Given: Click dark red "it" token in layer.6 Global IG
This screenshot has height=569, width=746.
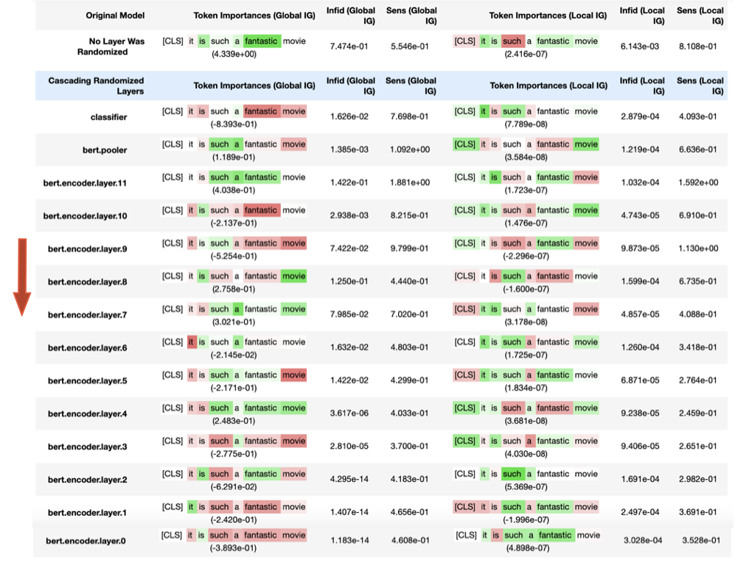Looking at the screenshot, I should (192, 342).
